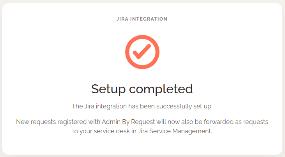Click the to your phrase in last line
Viewport: 285px width, 157px height.
tap(82, 131)
